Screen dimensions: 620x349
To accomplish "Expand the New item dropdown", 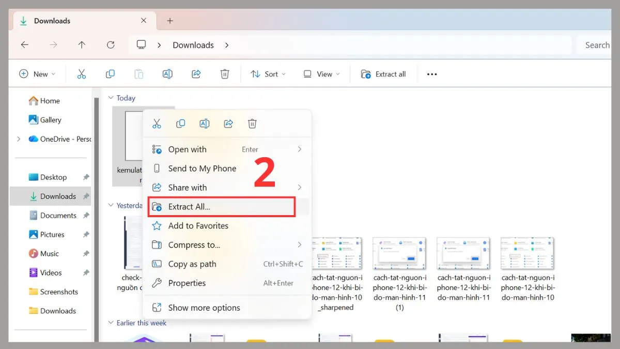I will click(37, 74).
